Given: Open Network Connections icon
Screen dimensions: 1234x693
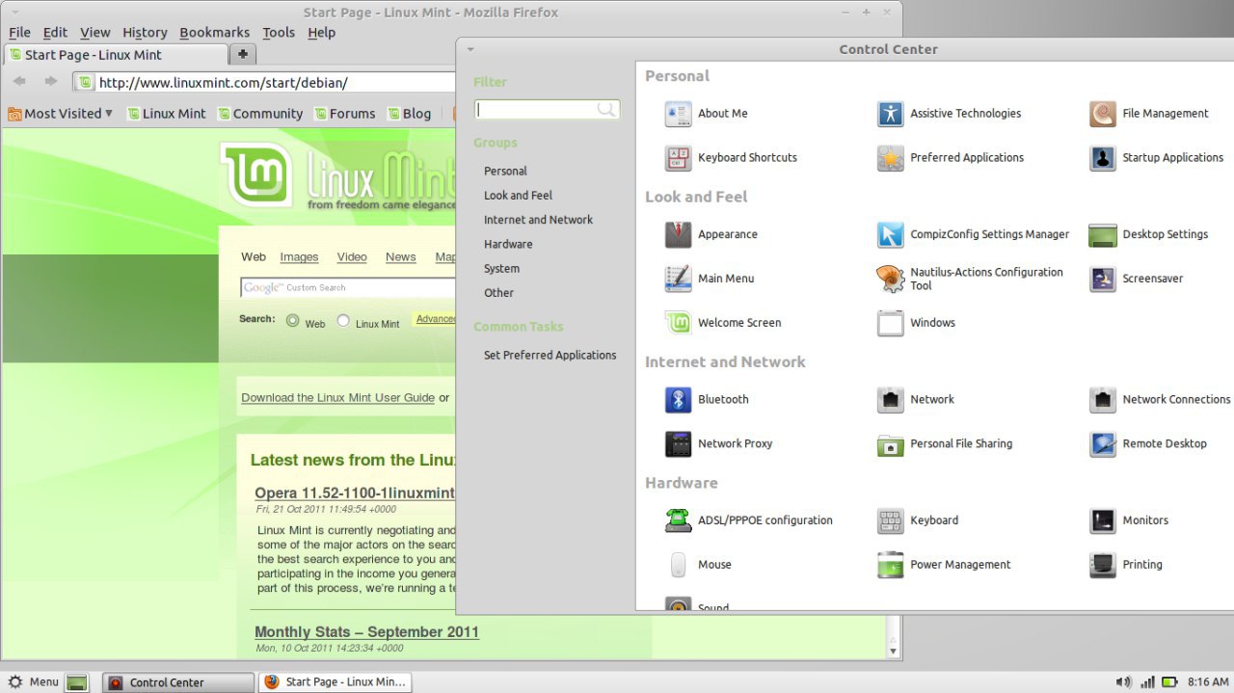Looking at the screenshot, I should tap(1102, 399).
